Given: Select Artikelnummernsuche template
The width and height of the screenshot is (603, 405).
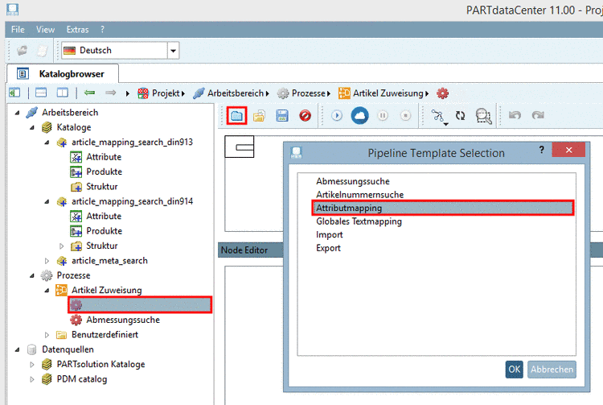Looking at the screenshot, I should (359, 195).
